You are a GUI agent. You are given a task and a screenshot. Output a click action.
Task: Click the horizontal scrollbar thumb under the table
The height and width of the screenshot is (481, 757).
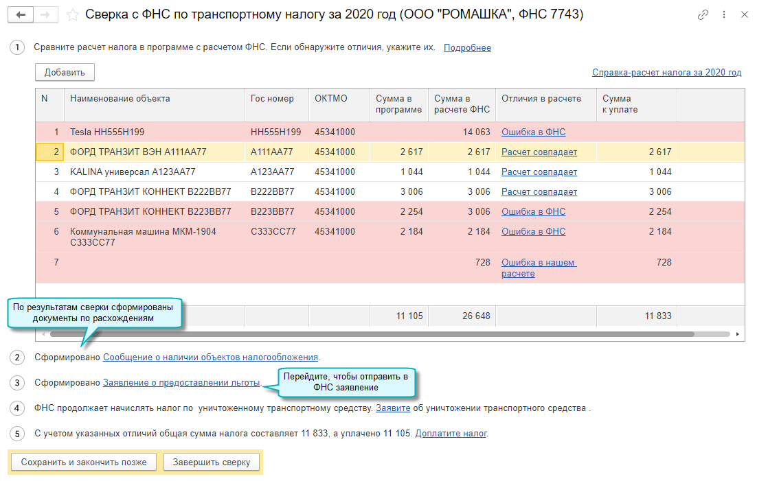coord(372,334)
